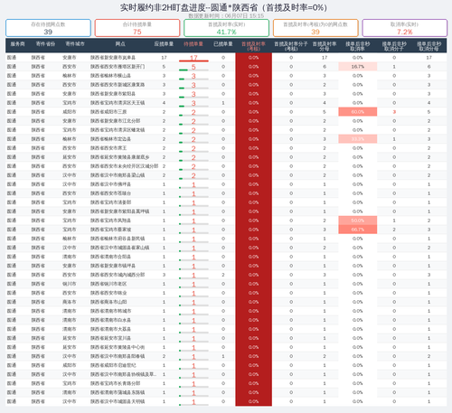
Task: Select outlet 陕西省汉中市佛坪县
Action: [110, 184]
